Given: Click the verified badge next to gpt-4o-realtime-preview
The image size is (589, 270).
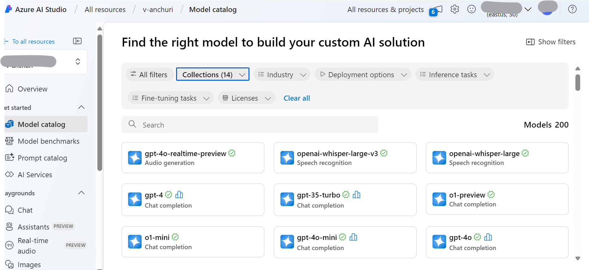Looking at the screenshot, I should click(232, 153).
